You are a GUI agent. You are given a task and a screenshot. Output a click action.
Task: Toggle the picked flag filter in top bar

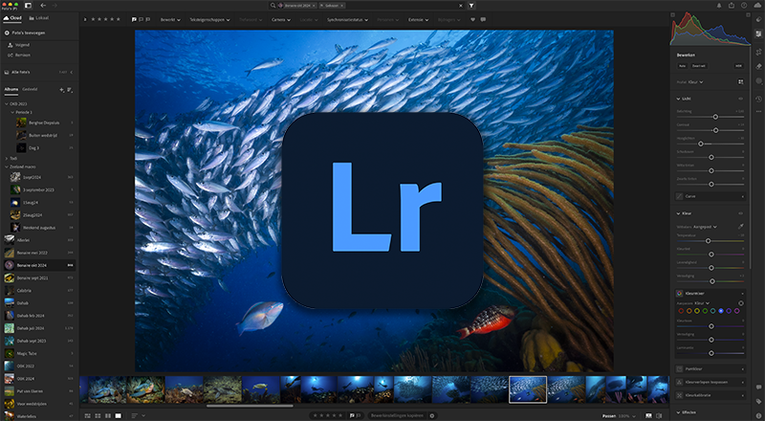point(134,19)
